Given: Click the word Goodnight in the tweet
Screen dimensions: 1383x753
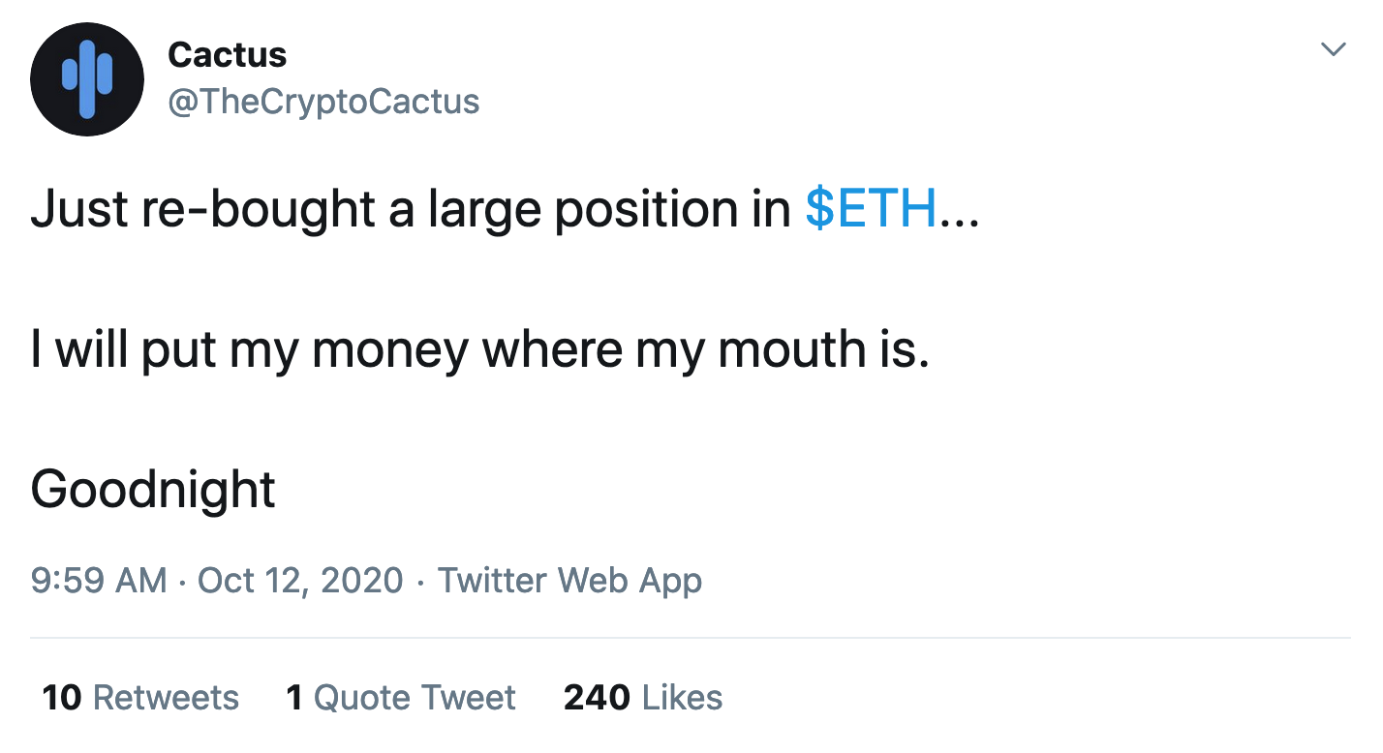Looking at the screenshot, I should coord(153,490).
